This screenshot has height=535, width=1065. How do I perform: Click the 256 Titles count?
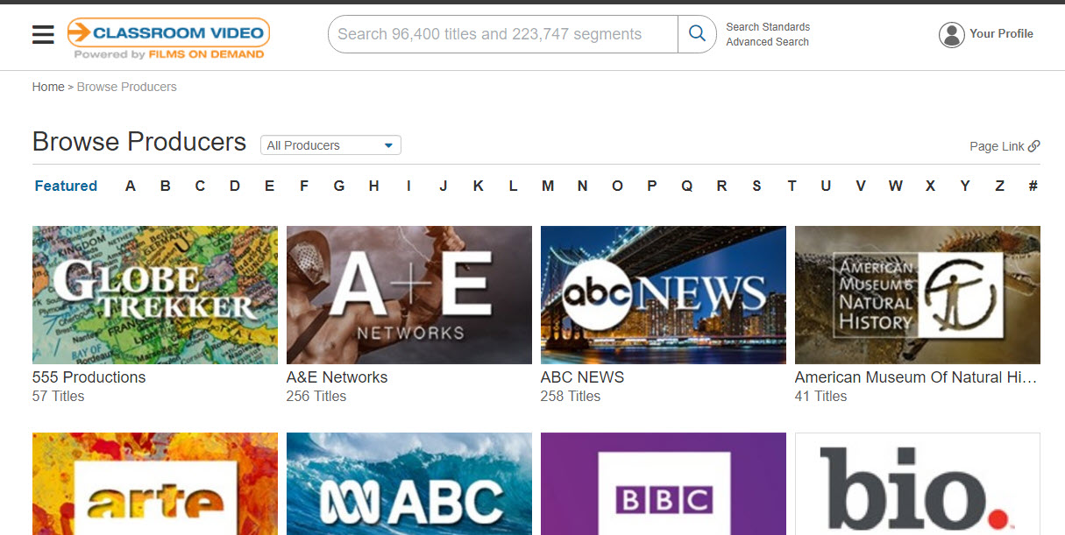click(316, 397)
